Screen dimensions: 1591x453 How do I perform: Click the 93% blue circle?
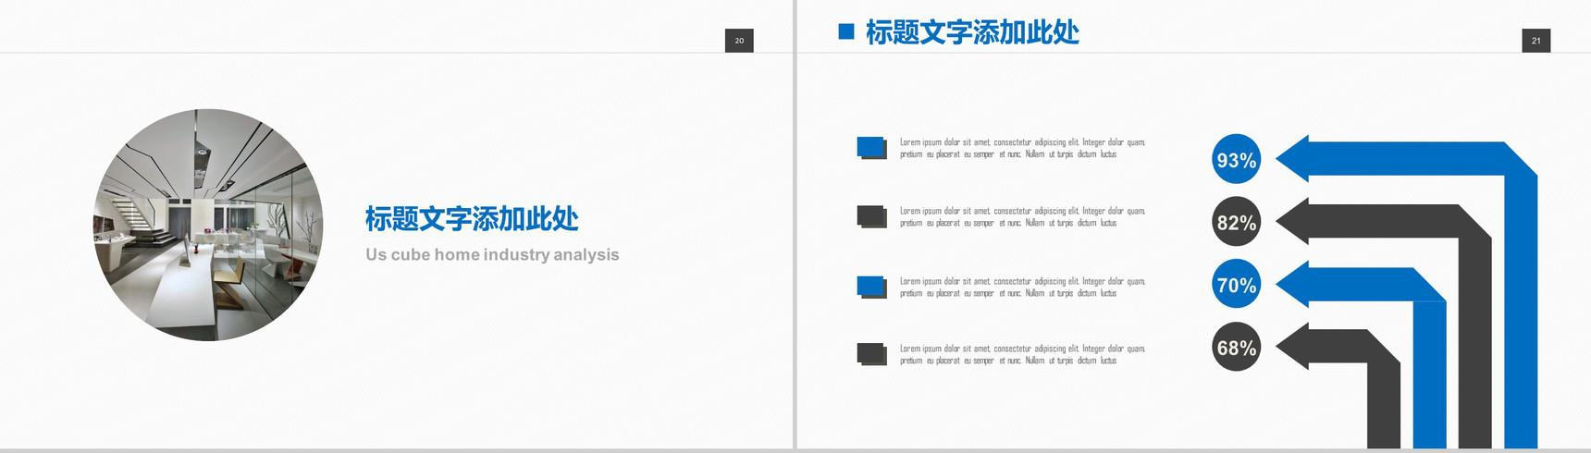point(1237,160)
